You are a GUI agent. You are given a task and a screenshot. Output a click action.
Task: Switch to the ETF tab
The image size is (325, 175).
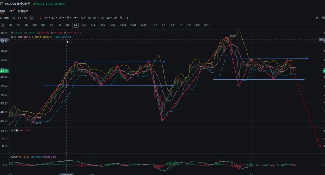(x=12, y=11)
